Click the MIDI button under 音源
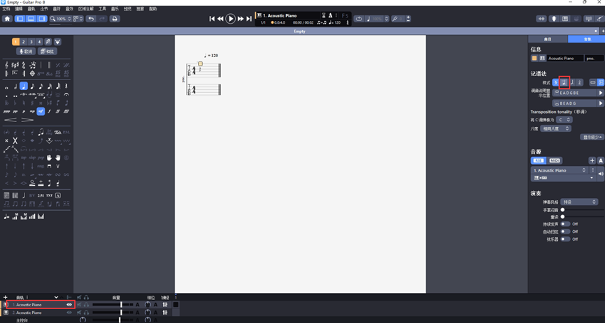This screenshot has height=323, width=605. tap(555, 160)
